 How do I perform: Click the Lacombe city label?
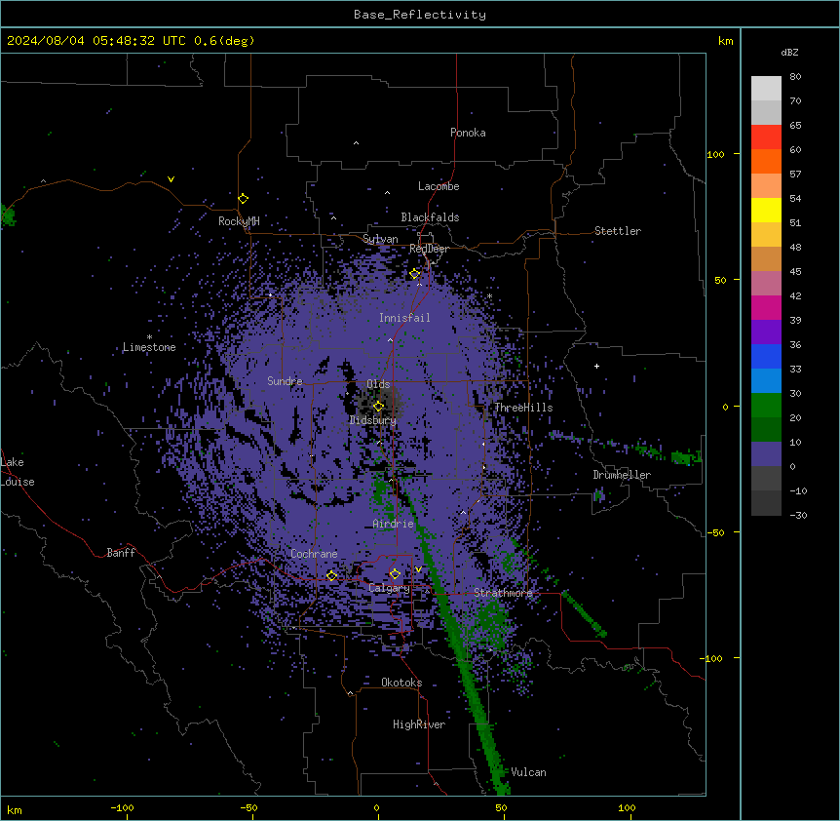click(x=439, y=186)
